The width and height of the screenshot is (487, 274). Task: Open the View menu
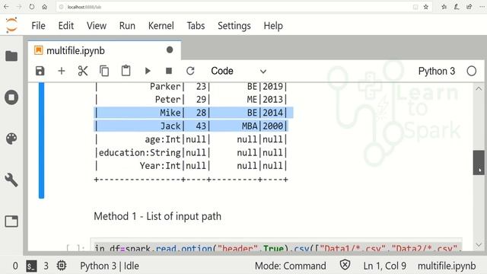97,25
